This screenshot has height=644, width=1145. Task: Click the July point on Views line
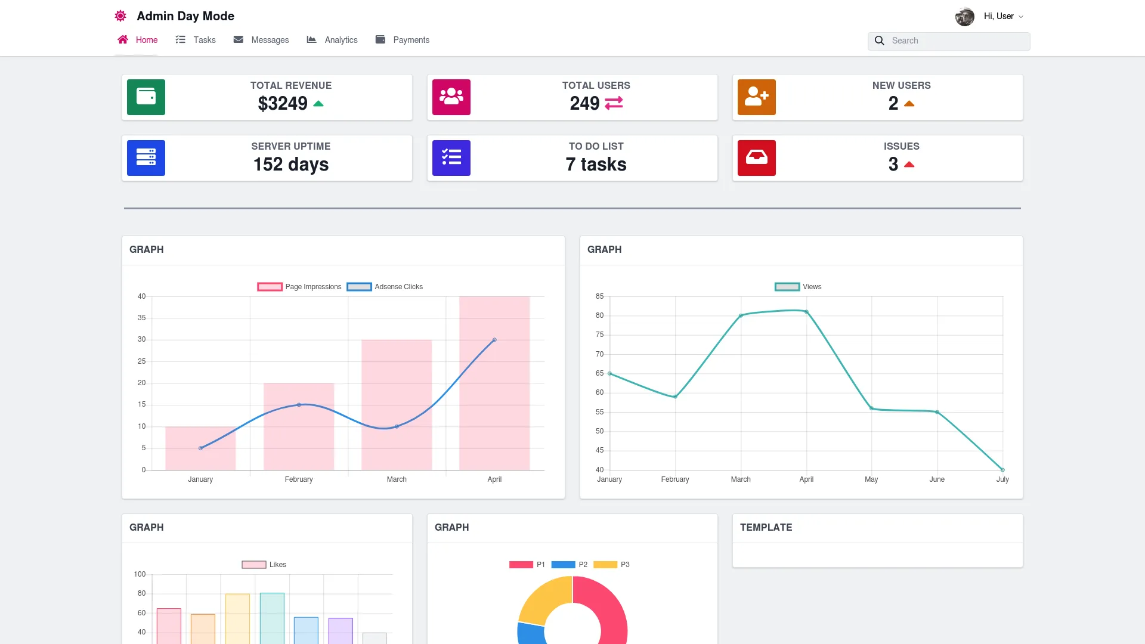click(1002, 470)
